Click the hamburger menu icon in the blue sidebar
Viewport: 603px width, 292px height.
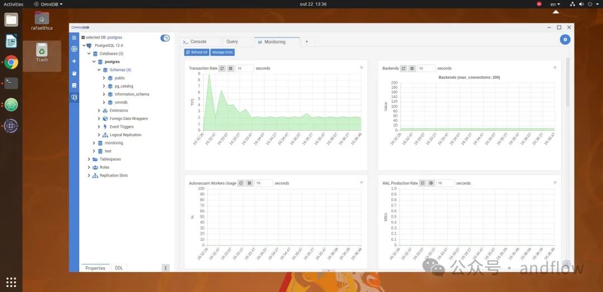click(74, 38)
